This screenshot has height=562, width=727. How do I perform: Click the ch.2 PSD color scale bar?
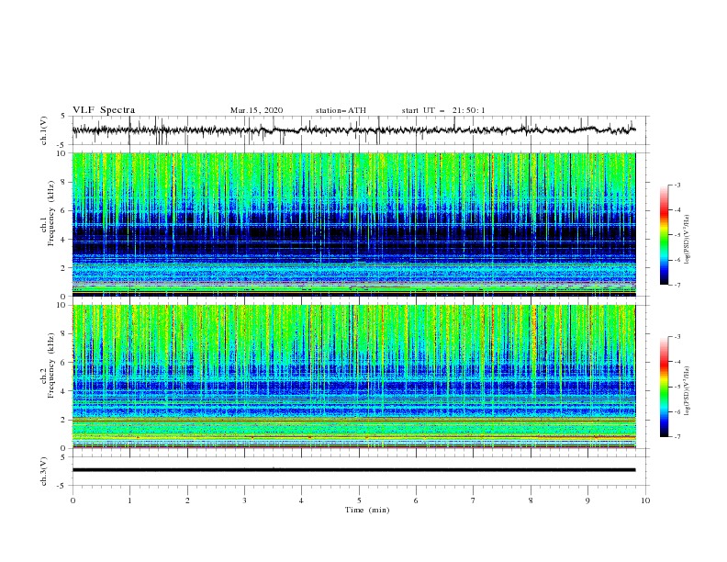click(664, 387)
